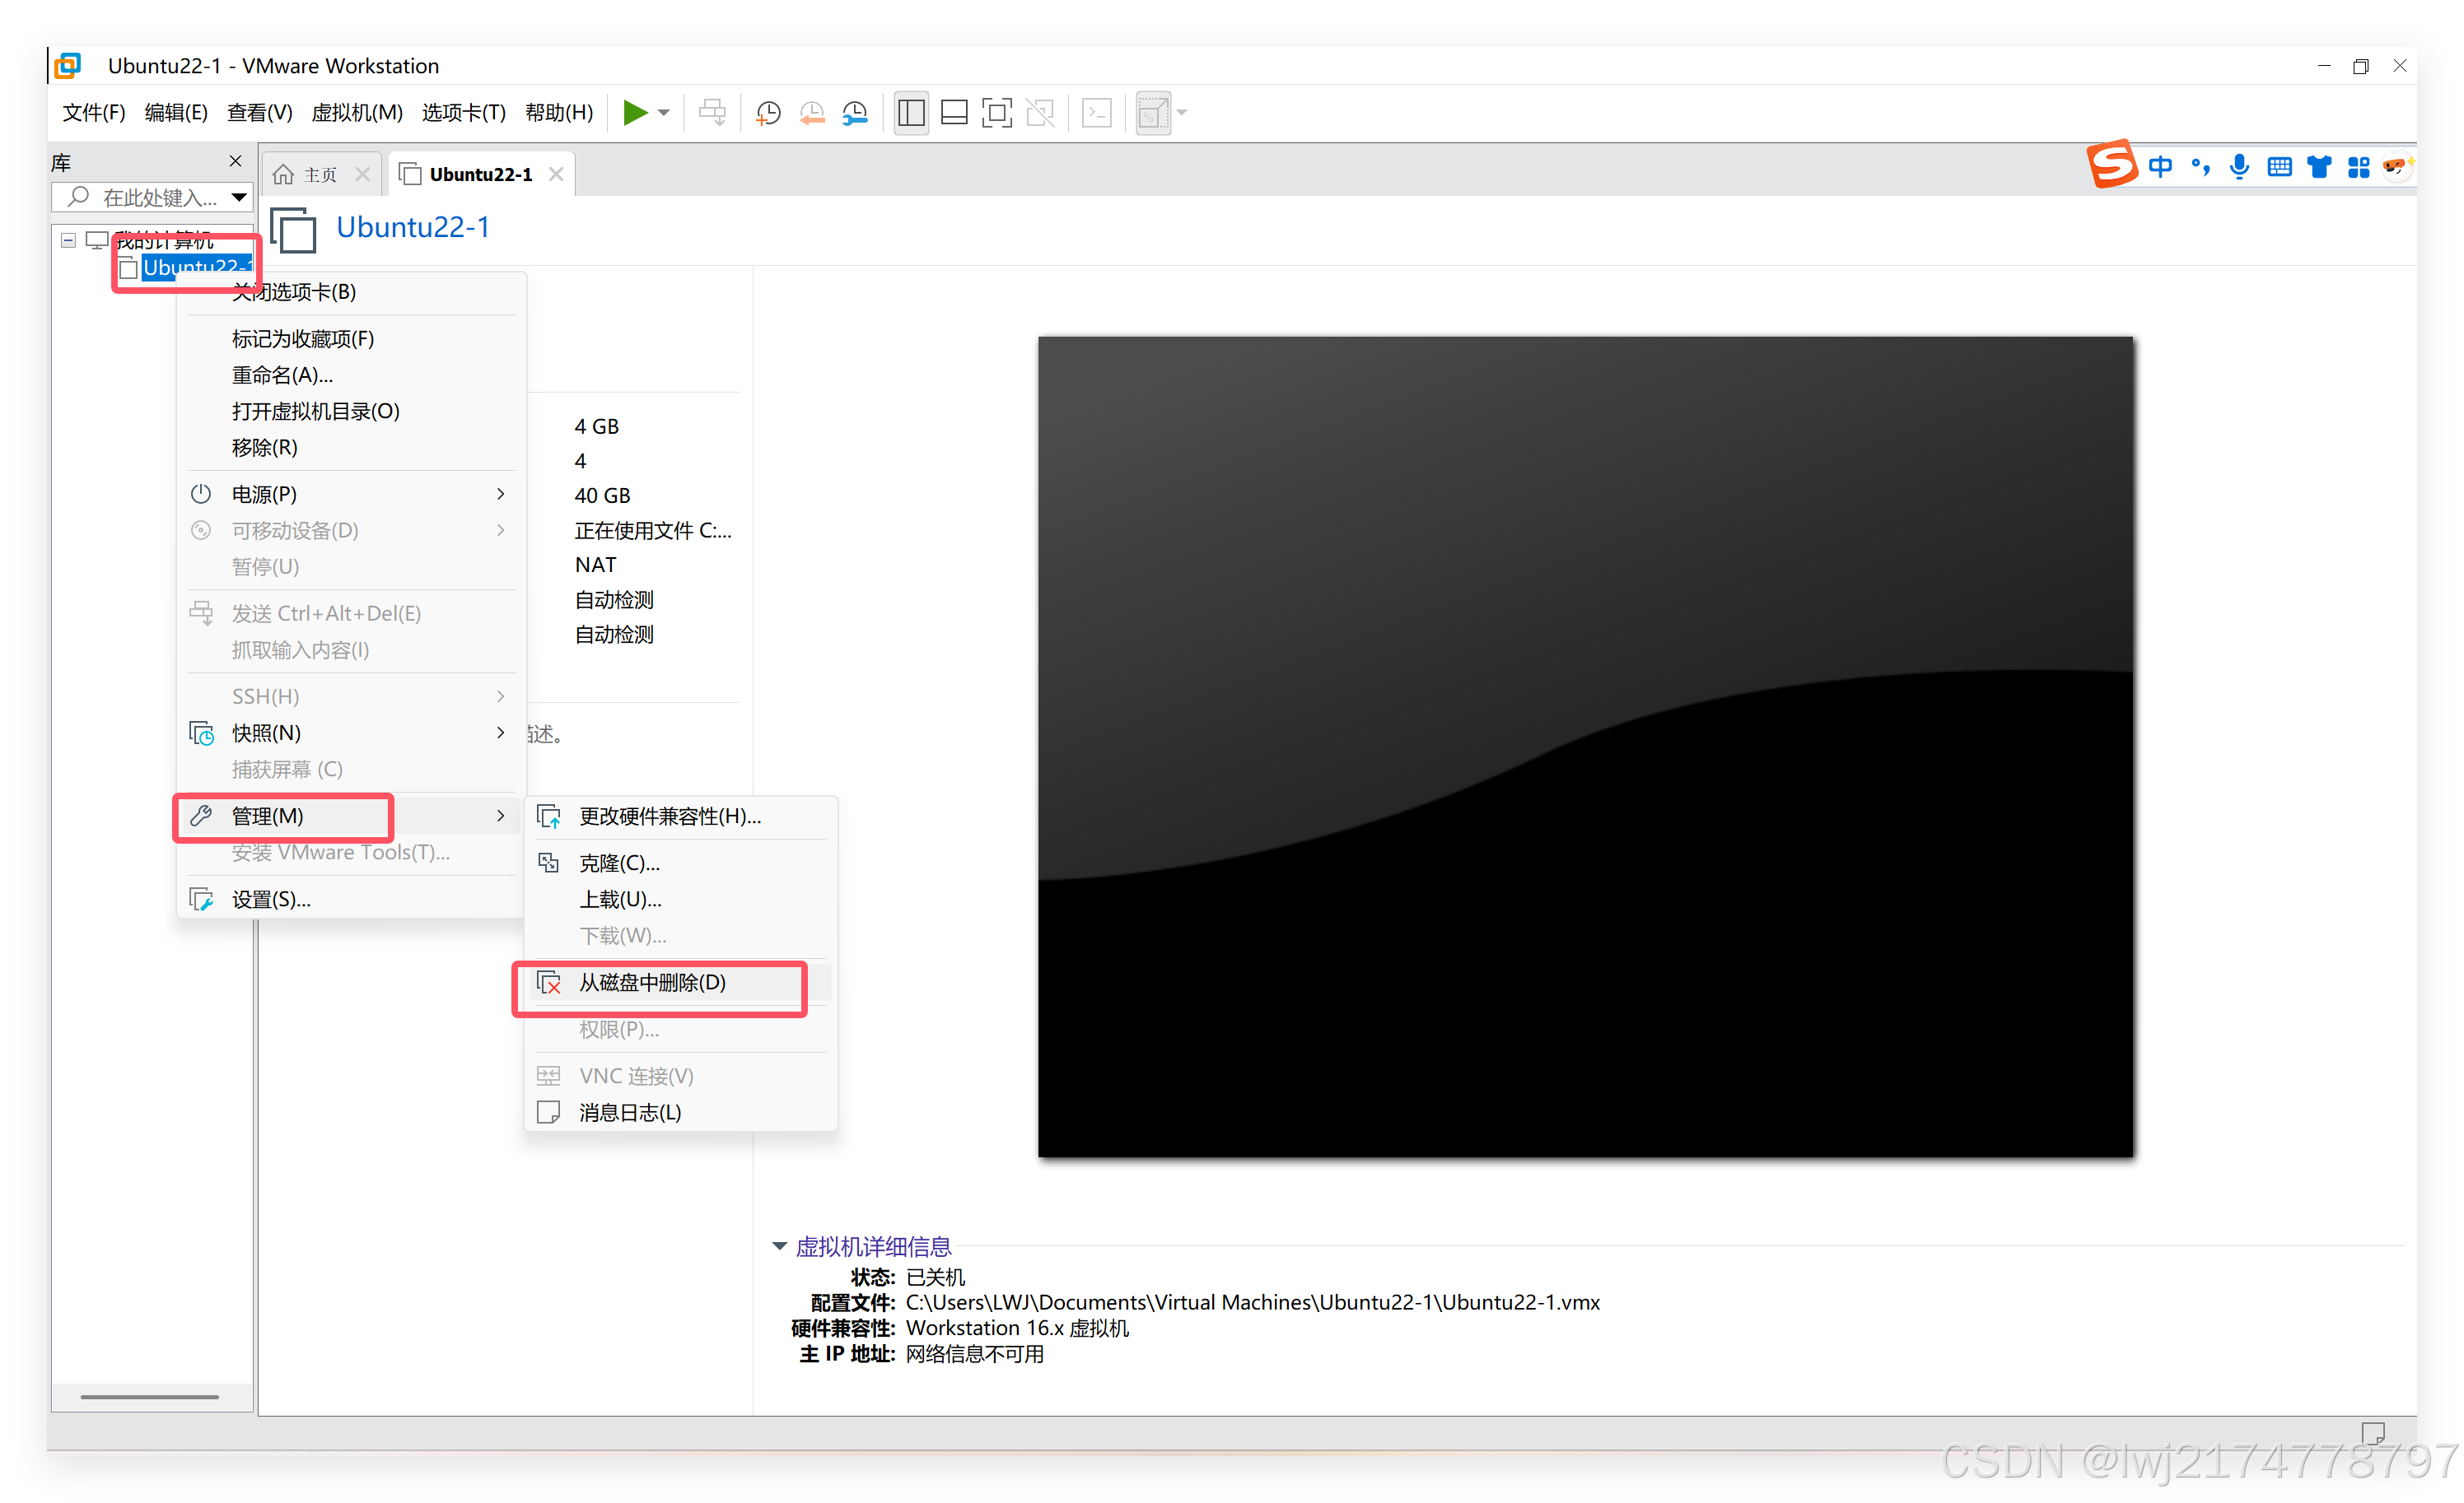
Task: Choose 移除(R) in context menu
Action: coord(351,448)
